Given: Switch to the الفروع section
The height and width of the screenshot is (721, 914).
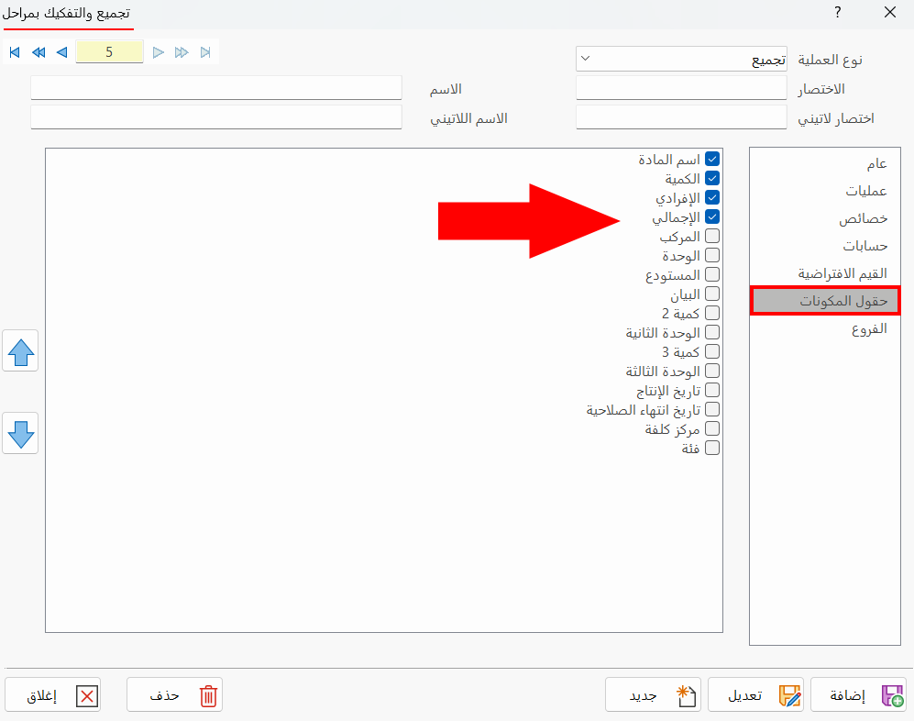Looking at the screenshot, I should pyautogui.click(x=825, y=328).
